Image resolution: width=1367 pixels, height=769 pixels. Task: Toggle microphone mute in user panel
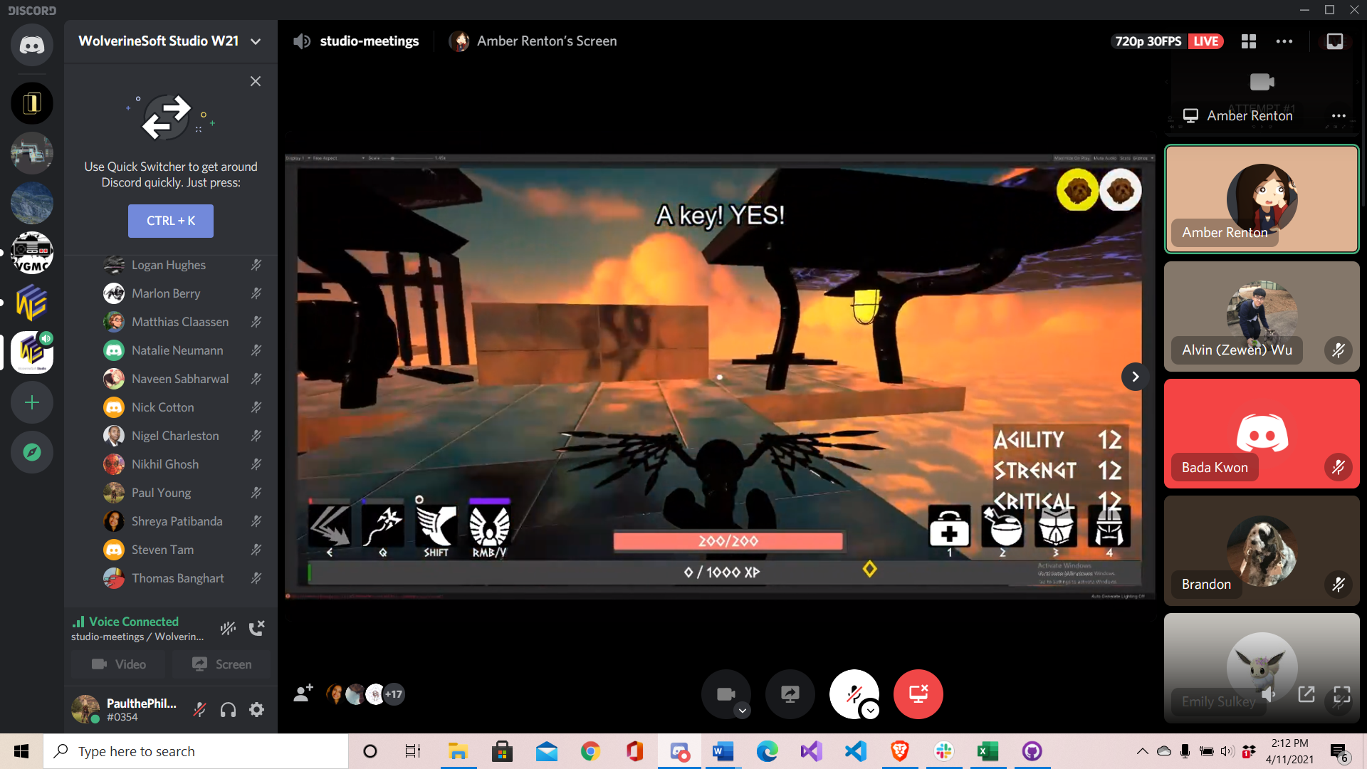200,709
